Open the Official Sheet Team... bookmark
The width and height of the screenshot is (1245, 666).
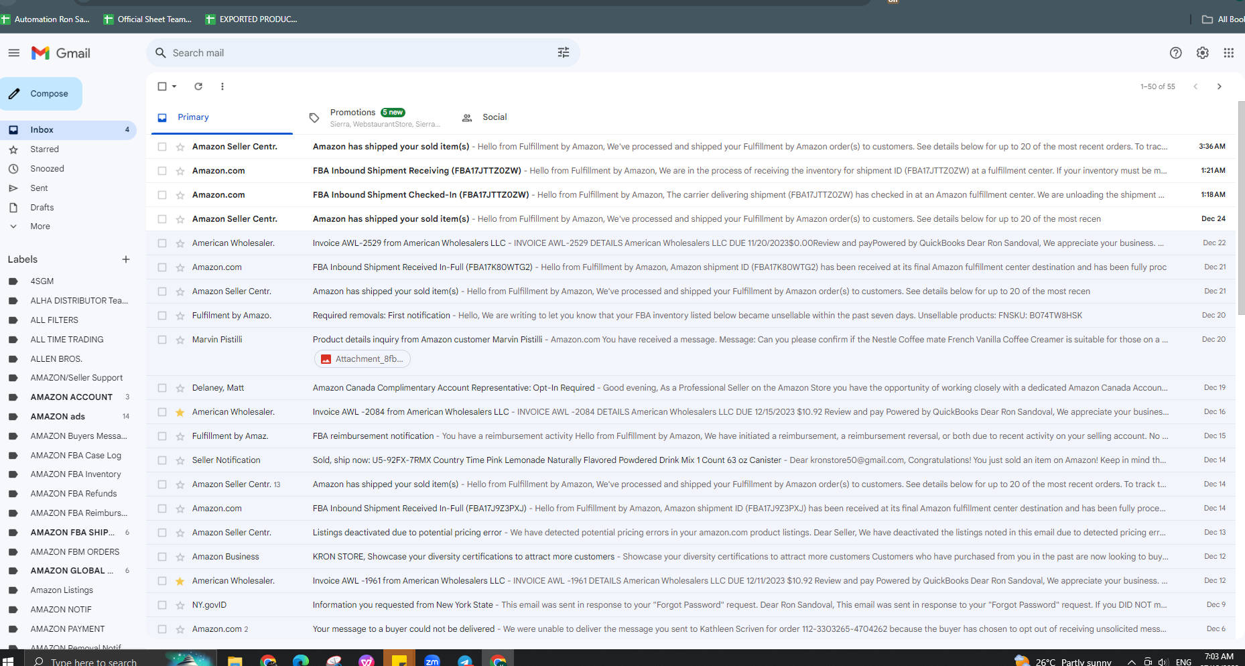pyautogui.click(x=147, y=19)
